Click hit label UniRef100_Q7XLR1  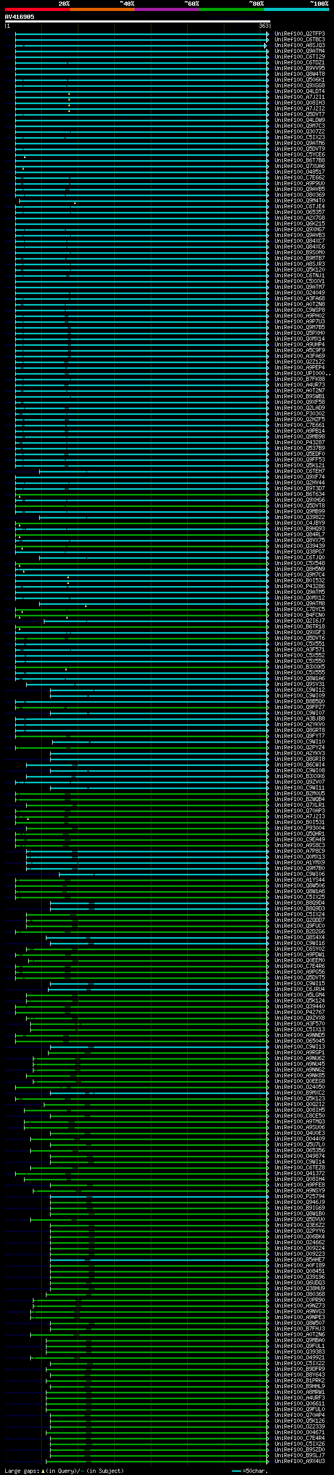tap(300, 805)
